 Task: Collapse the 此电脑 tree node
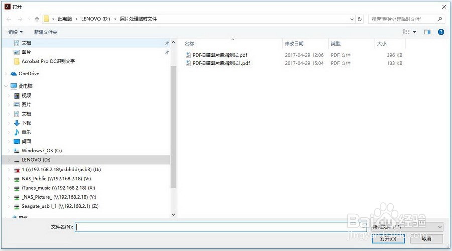click(6, 86)
